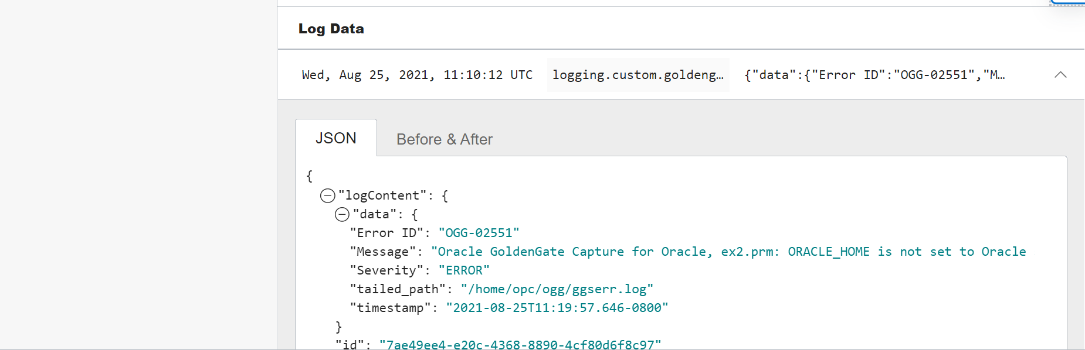Collapse the expanded log row chevron
The image size is (1085, 350).
(1060, 74)
